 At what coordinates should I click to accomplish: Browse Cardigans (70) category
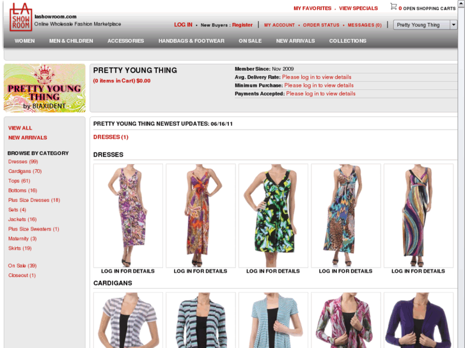25,171
